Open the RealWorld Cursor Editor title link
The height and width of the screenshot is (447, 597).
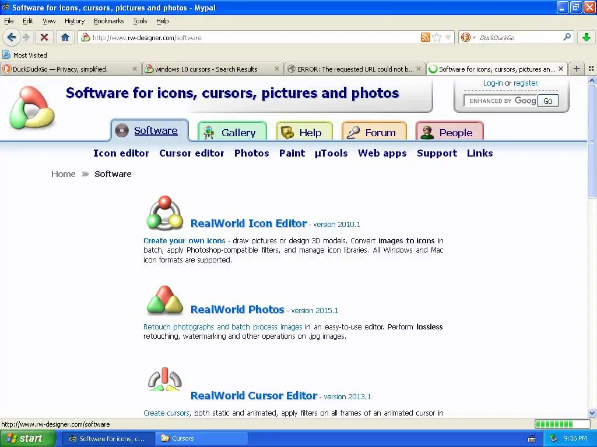[254, 396]
